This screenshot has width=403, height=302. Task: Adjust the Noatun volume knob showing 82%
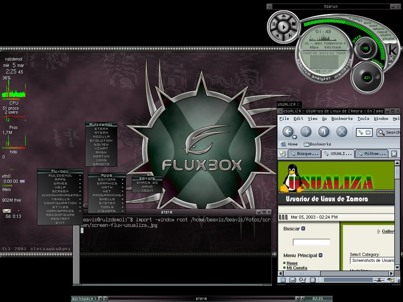(367, 77)
